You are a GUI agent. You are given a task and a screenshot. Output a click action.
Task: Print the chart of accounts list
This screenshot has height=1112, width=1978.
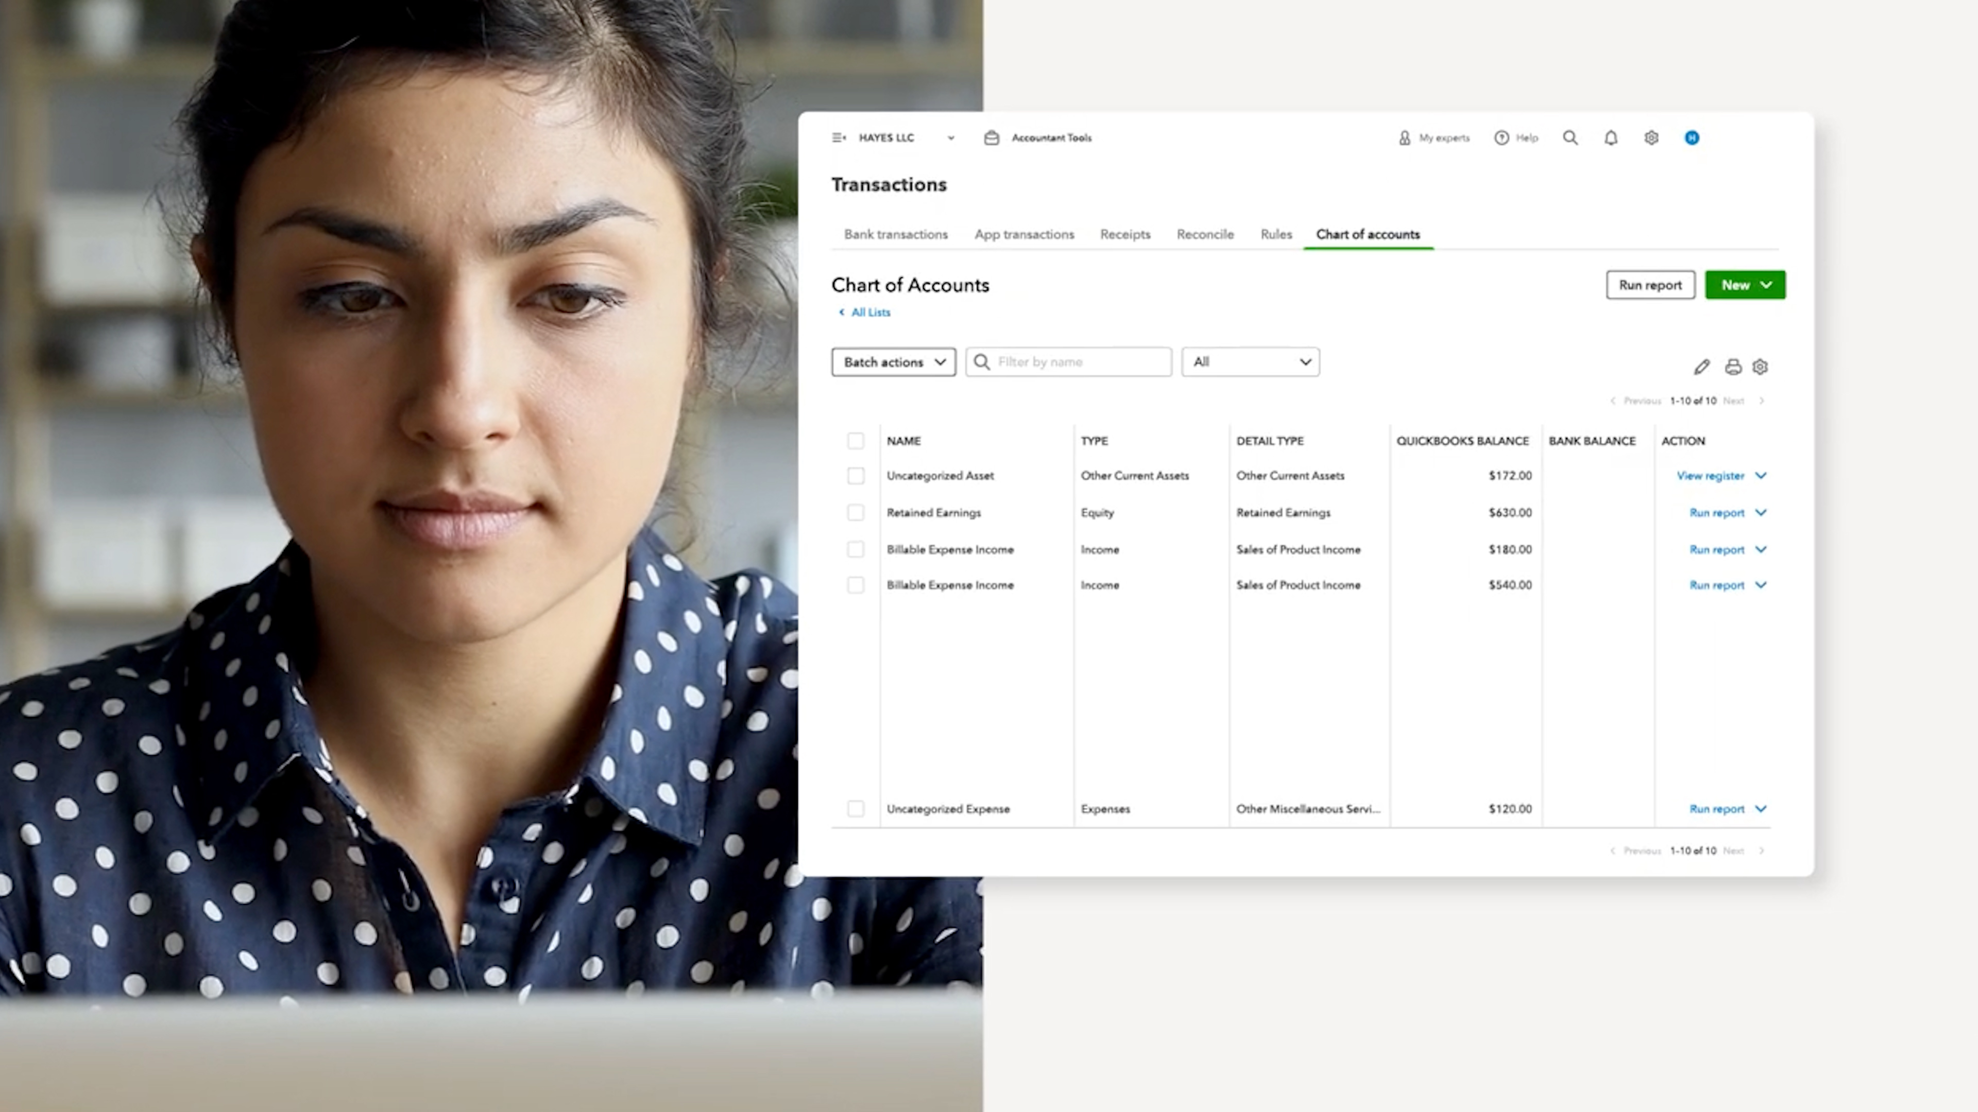coord(1733,367)
